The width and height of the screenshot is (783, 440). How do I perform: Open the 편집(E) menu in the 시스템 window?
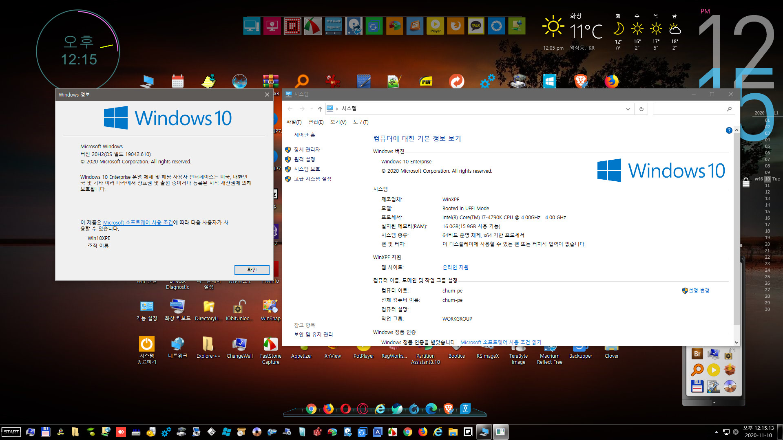[x=316, y=122]
